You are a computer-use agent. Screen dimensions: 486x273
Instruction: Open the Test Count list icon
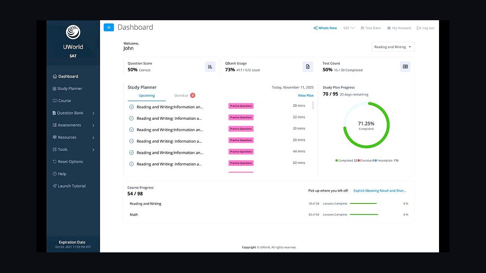(x=405, y=67)
